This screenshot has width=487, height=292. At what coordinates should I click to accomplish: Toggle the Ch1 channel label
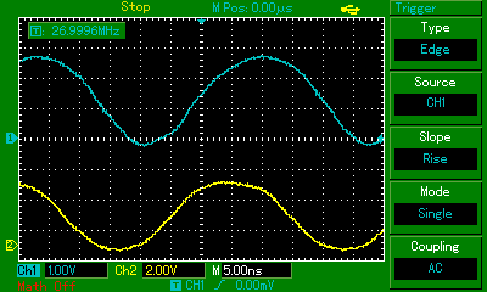pos(28,270)
